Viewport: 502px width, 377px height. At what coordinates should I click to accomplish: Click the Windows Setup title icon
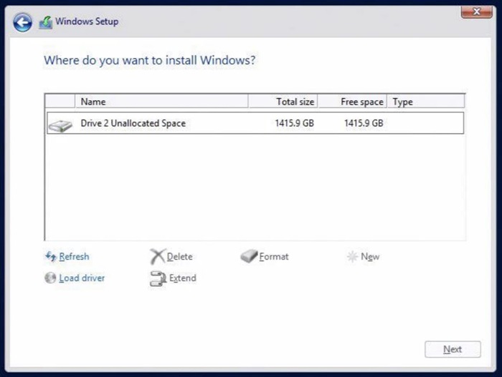coord(46,22)
